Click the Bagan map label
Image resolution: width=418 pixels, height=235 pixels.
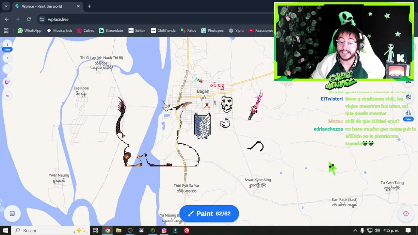tap(203, 91)
